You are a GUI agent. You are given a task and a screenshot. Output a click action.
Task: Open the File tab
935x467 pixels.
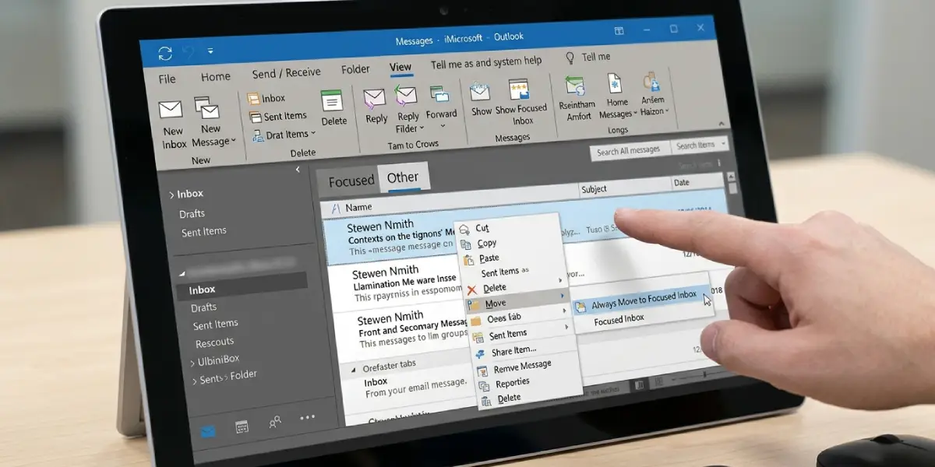click(167, 79)
